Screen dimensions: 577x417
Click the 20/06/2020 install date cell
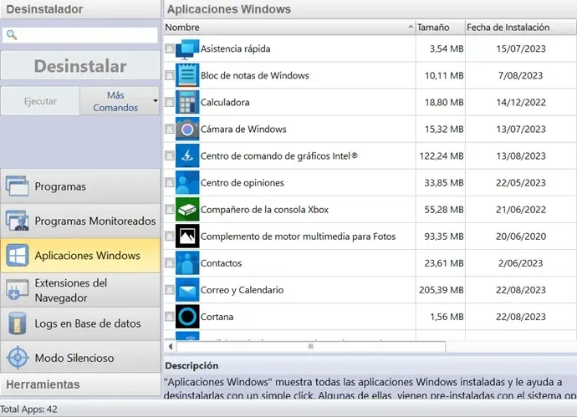(x=521, y=236)
